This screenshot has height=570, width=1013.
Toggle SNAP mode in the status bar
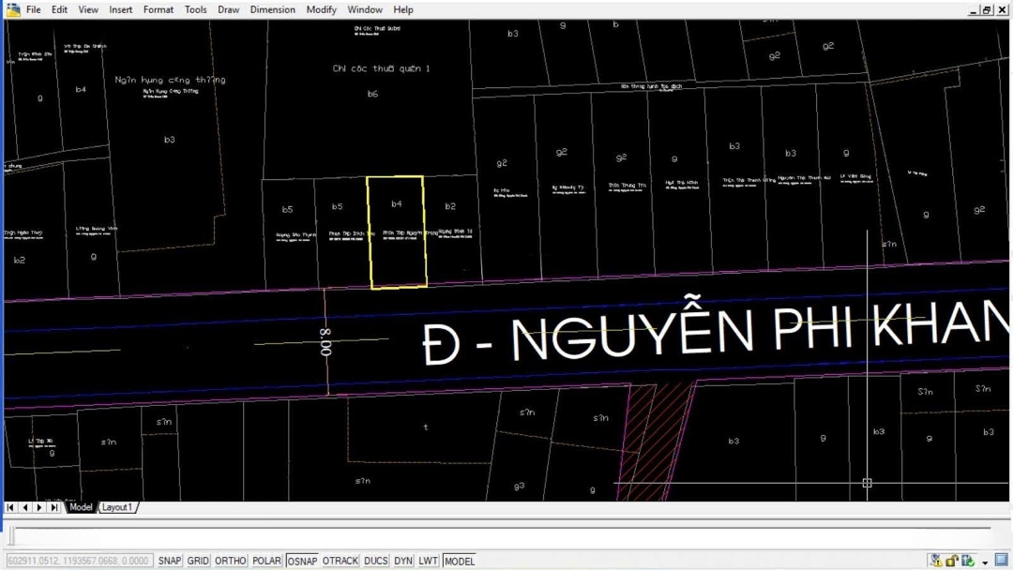coord(170,561)
